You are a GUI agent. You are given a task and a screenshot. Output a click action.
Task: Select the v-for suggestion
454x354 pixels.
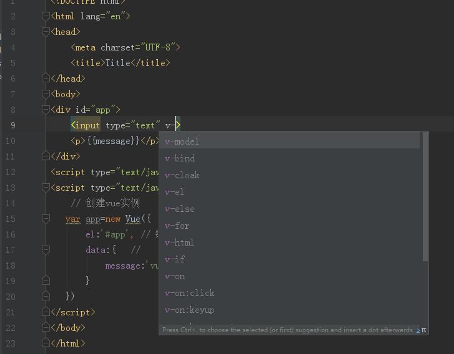[289, 226]
